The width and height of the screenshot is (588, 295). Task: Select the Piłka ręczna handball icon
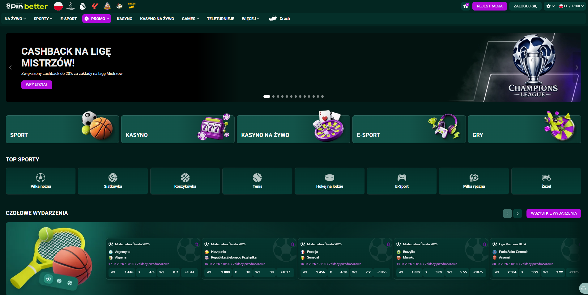(x=474, y=177)
